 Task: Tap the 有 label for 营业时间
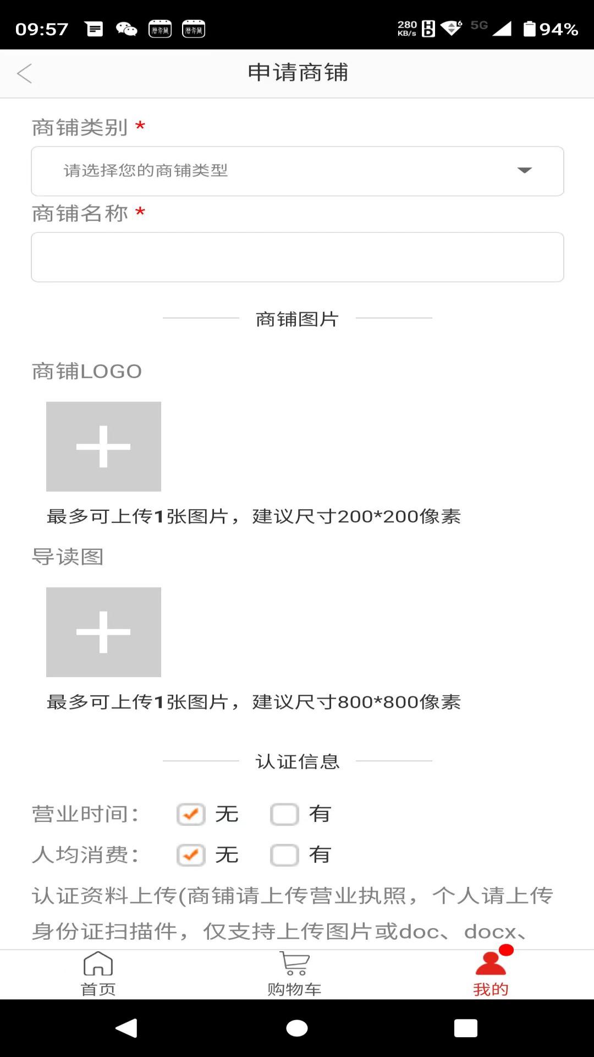click(x=320, y=814)
